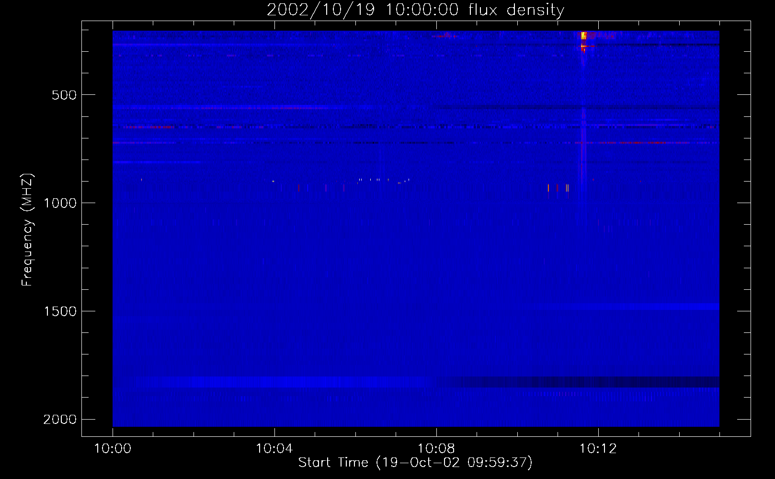The height and width of the screenshot is (479, 775).
Task: Click the 'Frequency (MHZ)' axis label
Action: click(x=27, y=229)
